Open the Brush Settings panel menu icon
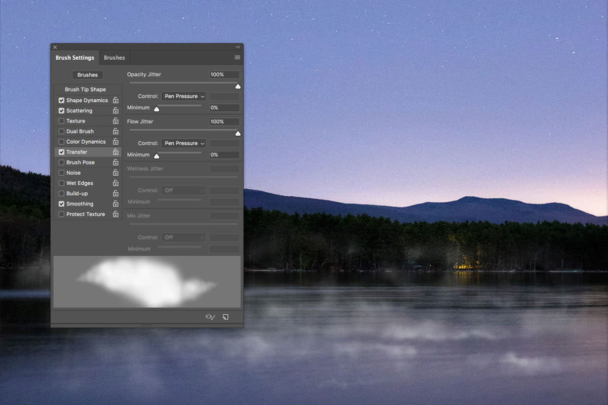The width and height of the screenshot is (608, 405). (237, 58)
